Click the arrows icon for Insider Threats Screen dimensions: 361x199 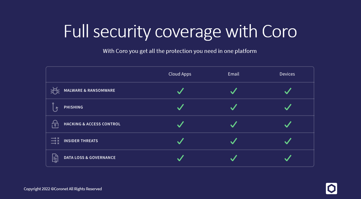pos(55,141)
